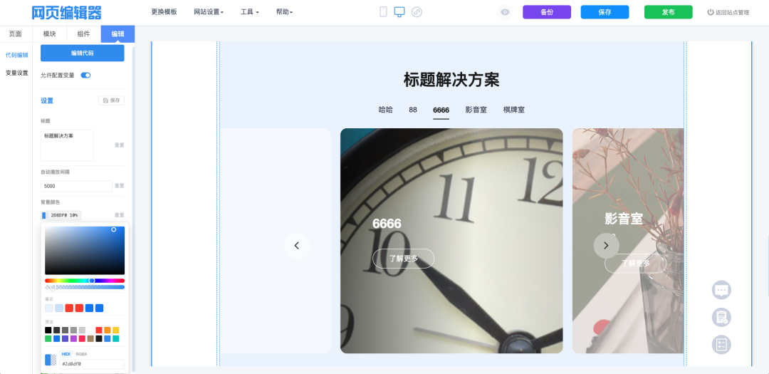Reset 自动播放间隔 with its 重置 link

click(x=119, y=186)
